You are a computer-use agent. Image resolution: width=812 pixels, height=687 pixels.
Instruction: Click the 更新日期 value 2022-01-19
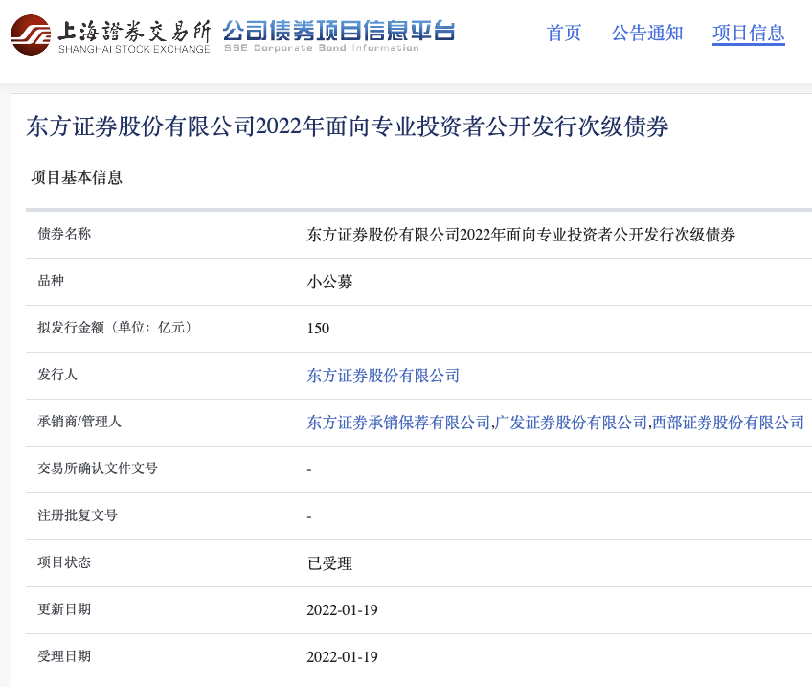342,610
